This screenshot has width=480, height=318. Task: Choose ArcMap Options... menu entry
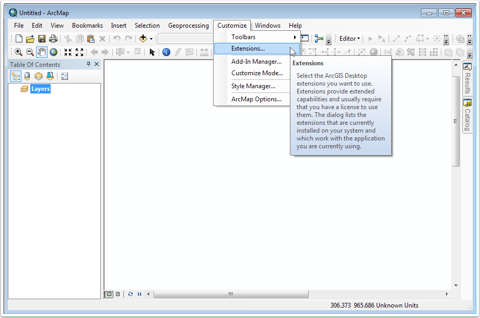pos(256,99)
